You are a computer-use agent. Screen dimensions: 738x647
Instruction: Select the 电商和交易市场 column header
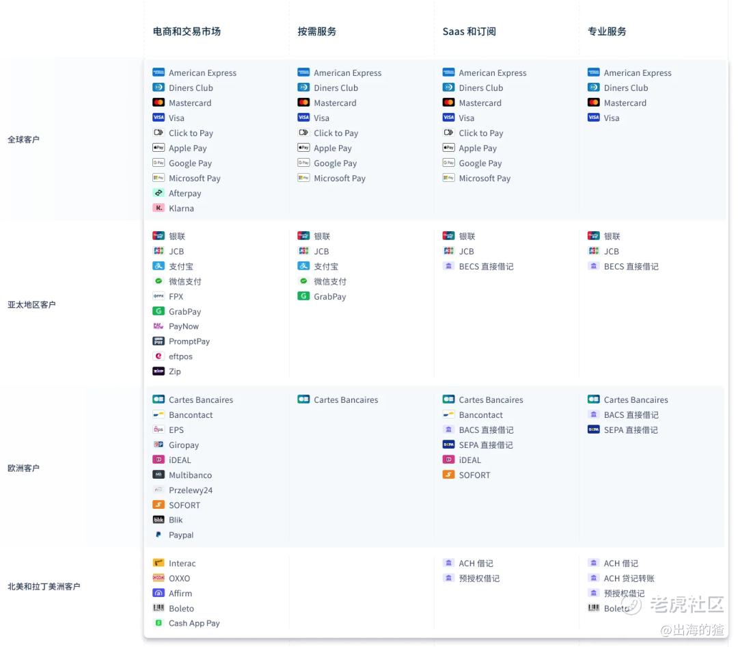click(x=187, y=31)
